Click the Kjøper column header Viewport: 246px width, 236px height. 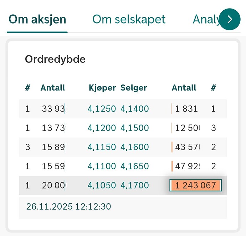(x=102, y=88)
